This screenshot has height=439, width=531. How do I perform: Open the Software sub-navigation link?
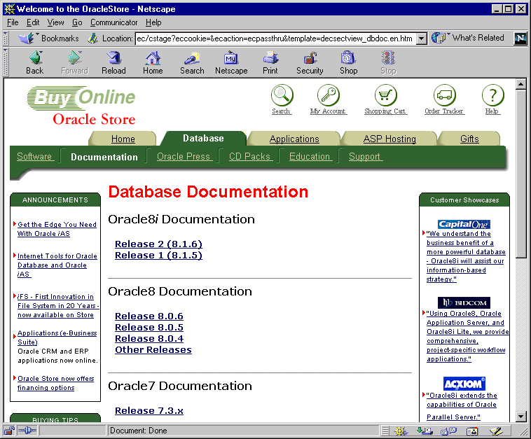35,156
